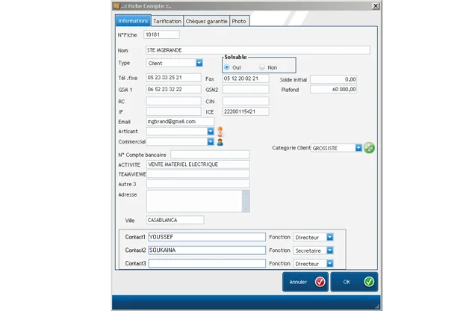
Task: Switch to the Tarification tab
Action: [x=167, y=21]
